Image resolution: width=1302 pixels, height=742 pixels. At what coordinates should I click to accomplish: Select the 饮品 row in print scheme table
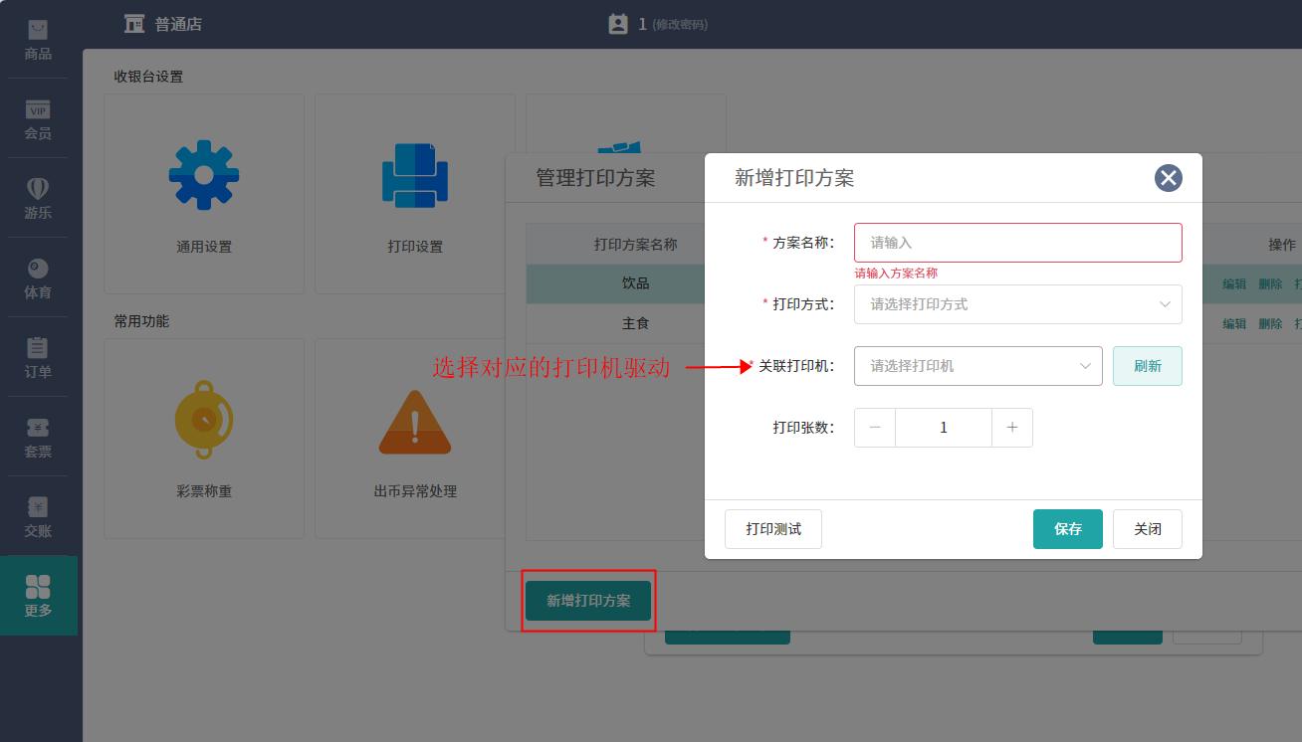pos(636,283)
